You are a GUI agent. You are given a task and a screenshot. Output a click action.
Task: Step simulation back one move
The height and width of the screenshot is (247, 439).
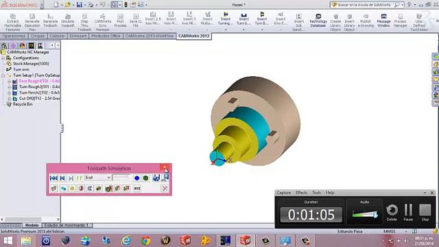[62, 178]
